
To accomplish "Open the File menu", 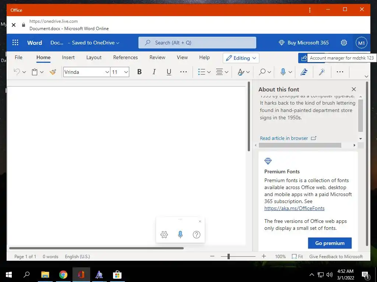I will [x=18, y=58].
